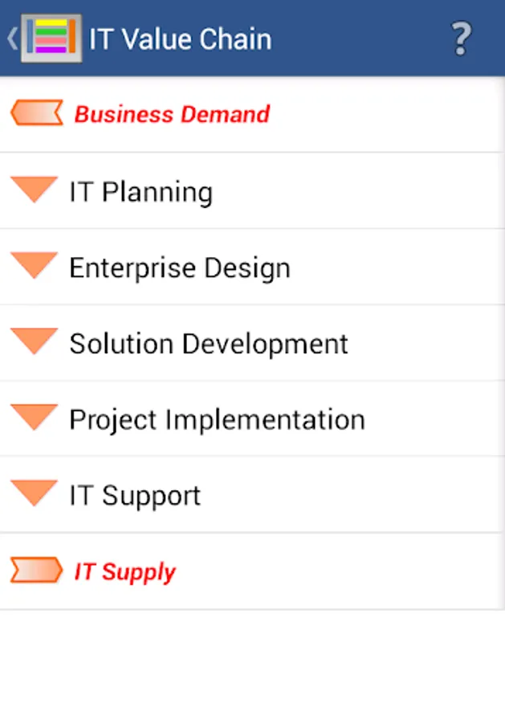
Task: Tap the orange Business Demand arrow icon
Action: coord(36,112)
